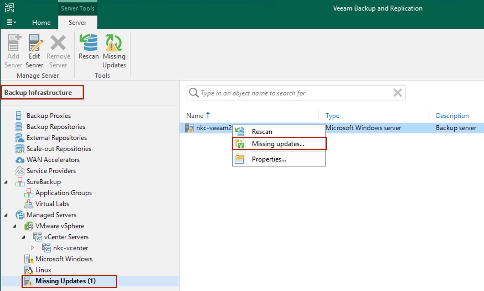484x291 pixels.
Task: Open the VMware vSphere label in the tree
Action: (60, 226)
